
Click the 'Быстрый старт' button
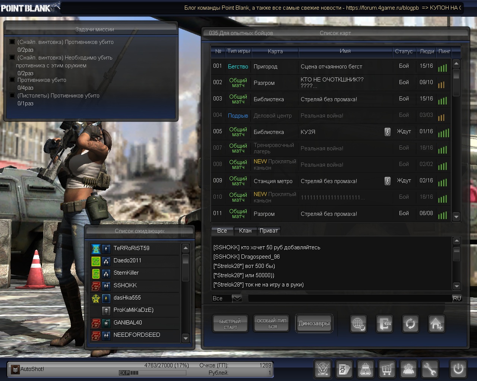tap(230, 324)
